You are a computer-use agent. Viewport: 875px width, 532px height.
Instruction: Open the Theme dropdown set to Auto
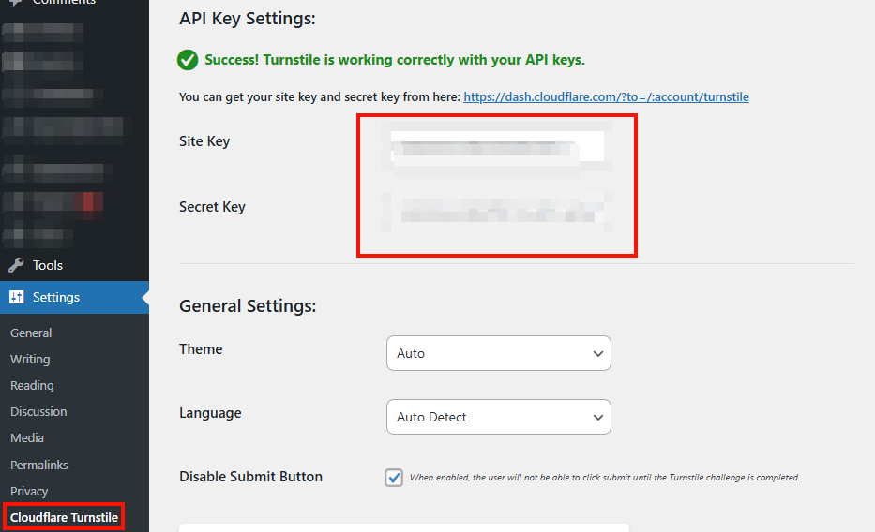click(498, 353)
